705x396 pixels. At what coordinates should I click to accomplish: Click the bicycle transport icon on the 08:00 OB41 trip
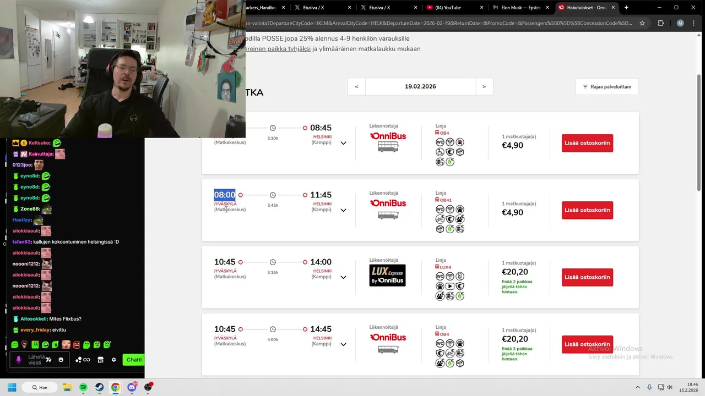pos(440,219)
